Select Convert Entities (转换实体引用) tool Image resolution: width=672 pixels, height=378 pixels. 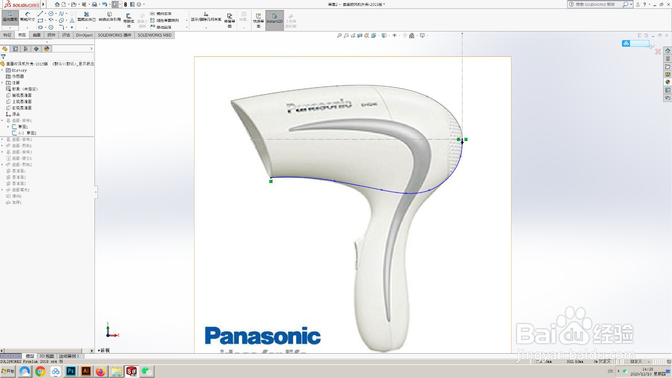pyautogui.click(x=110, y=17)
